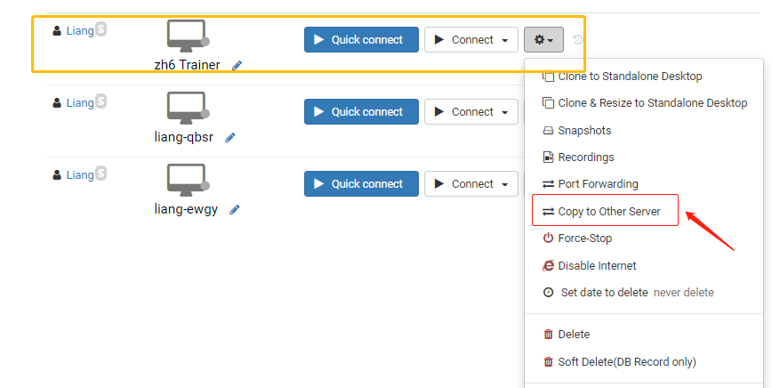Open the Liang user link in third row

(80, 174)
